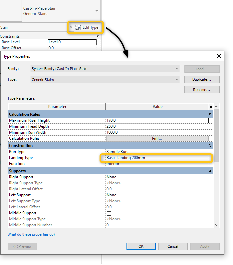Click the Right Support Type <None> value
Image resolution: width=233 pixels, height=265 pixels.
(157, 183)
